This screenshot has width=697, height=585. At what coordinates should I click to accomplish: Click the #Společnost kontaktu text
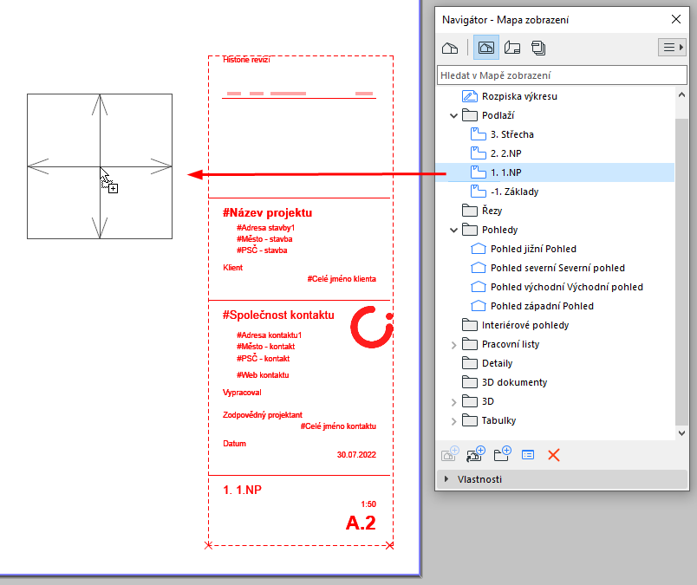tap(278, 315)
